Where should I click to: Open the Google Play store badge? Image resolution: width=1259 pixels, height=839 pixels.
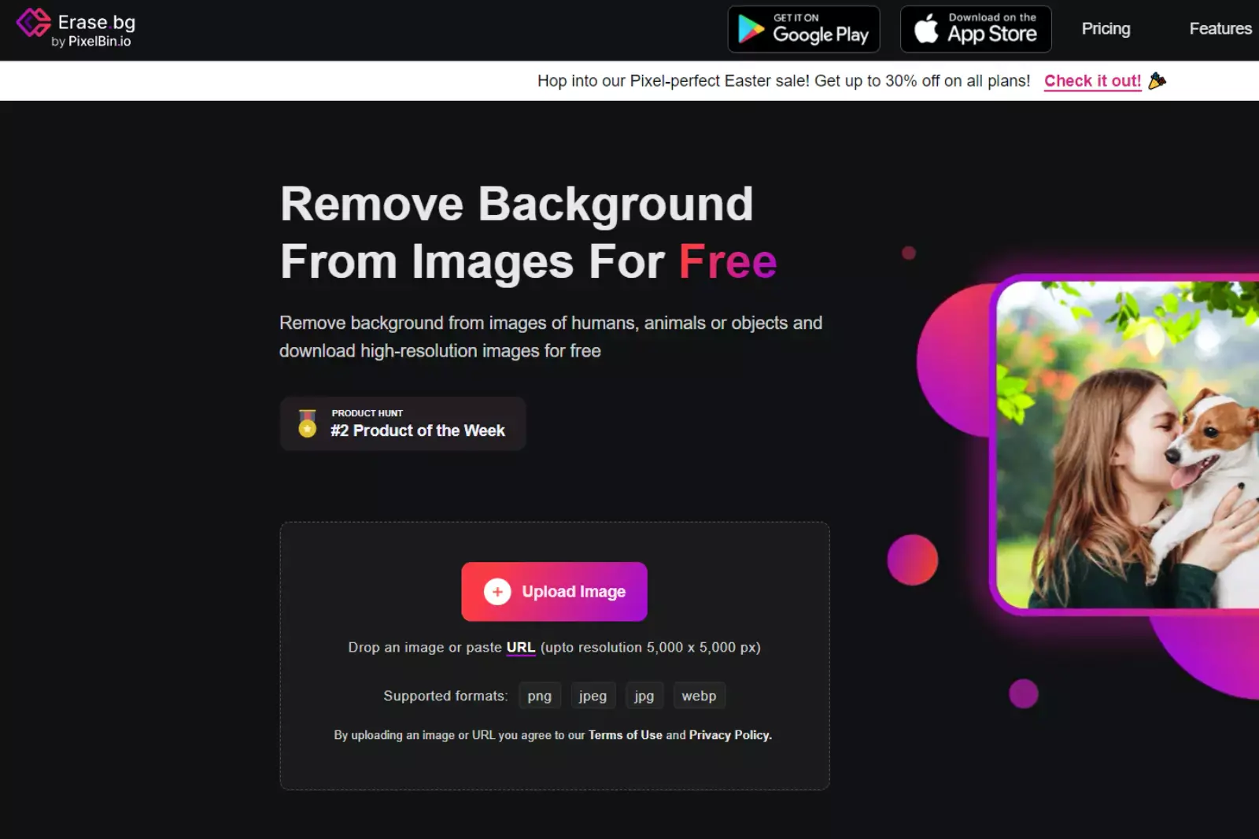tap(803, 29)
